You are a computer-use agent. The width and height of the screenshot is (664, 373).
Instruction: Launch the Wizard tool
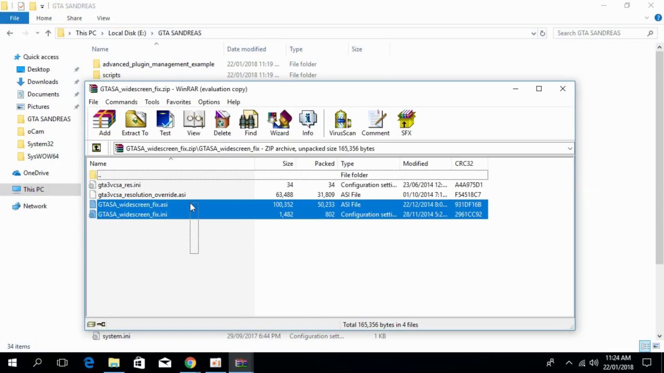[279, 123]
